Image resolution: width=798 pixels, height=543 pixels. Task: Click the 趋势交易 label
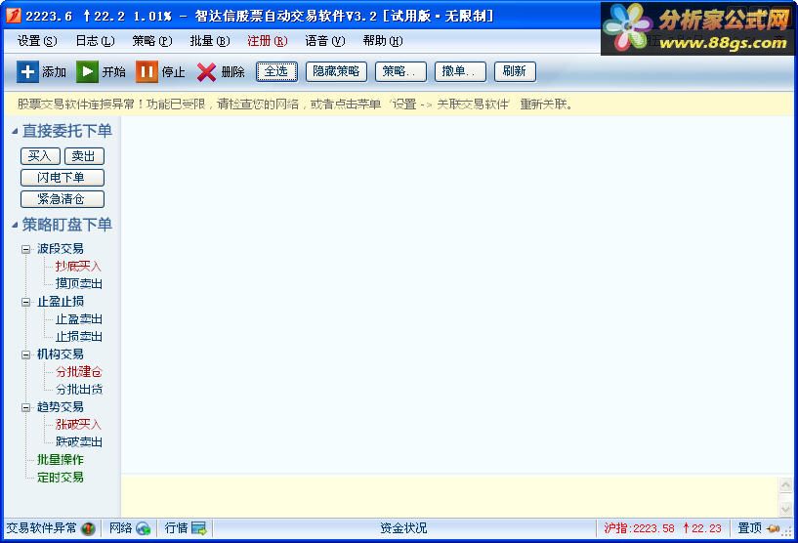[60, 407]
